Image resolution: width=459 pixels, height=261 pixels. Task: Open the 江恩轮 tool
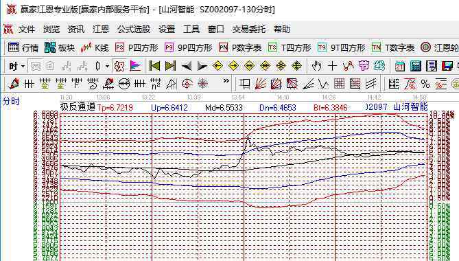439,47
